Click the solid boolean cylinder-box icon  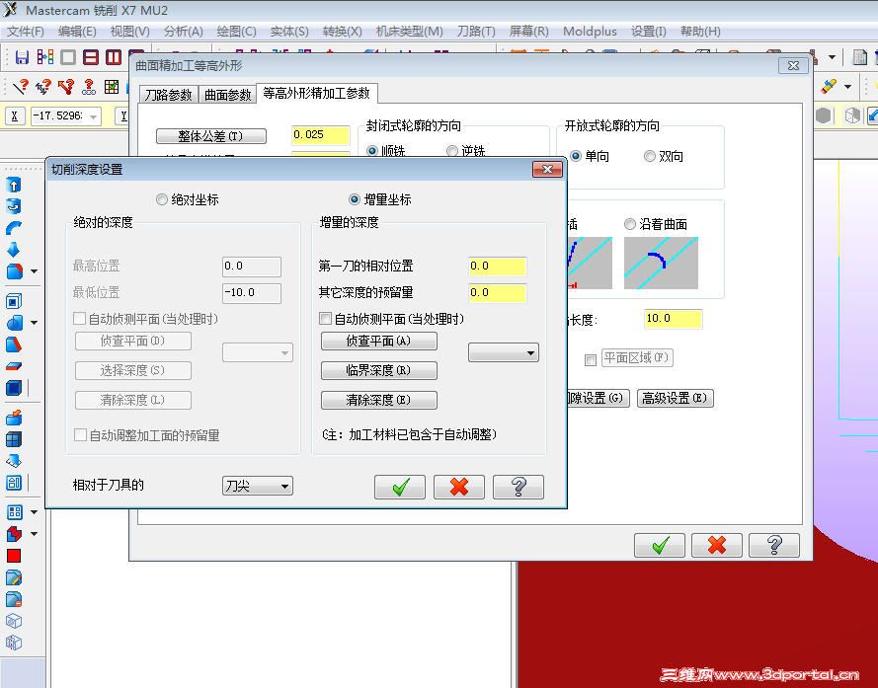pos(15,323)
